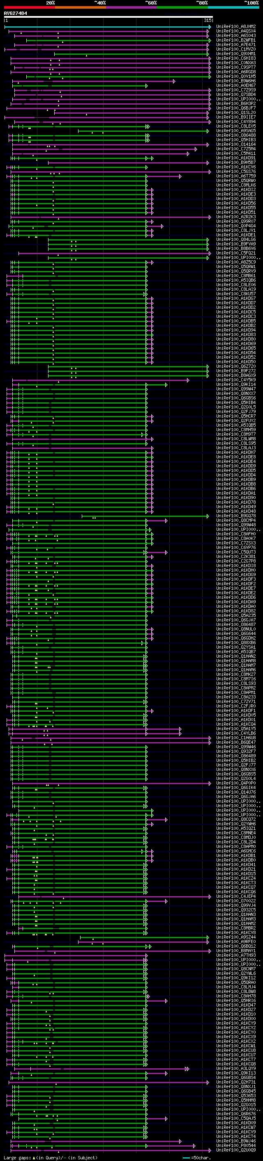Click the cyan alignment bar for A8JHM2
The width and height of the screenshot is (263, 1161).
coord(107,27)
